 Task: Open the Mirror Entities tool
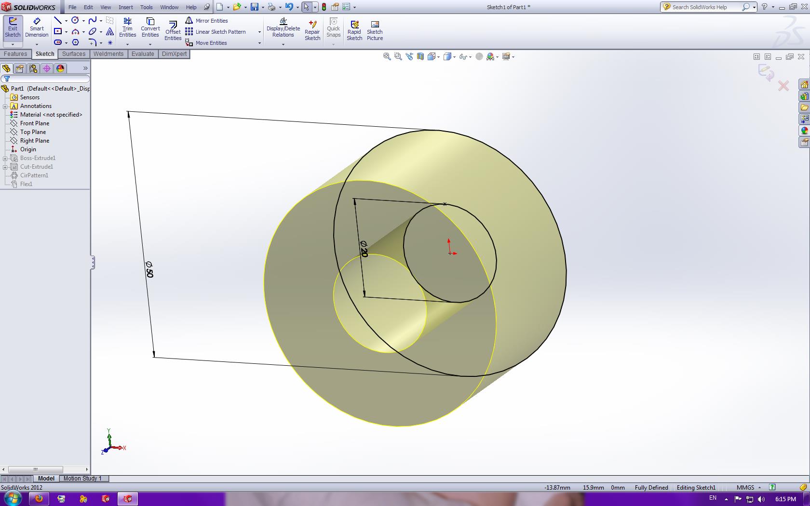pyautogui.click(x=207, y=21)
